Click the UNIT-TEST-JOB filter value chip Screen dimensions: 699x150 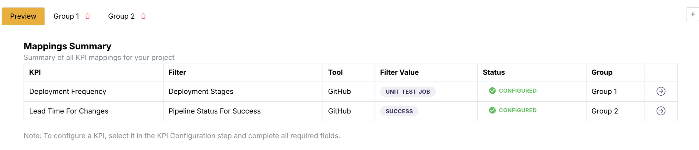click(408, 92)
